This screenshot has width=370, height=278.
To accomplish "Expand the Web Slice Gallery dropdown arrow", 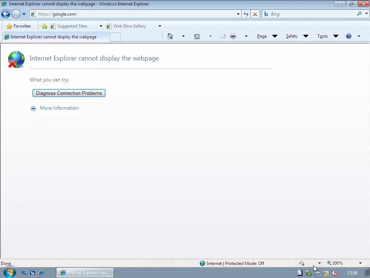I will point(160,26).
